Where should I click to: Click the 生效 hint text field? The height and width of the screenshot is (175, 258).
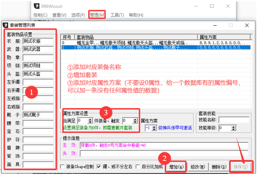164,145
